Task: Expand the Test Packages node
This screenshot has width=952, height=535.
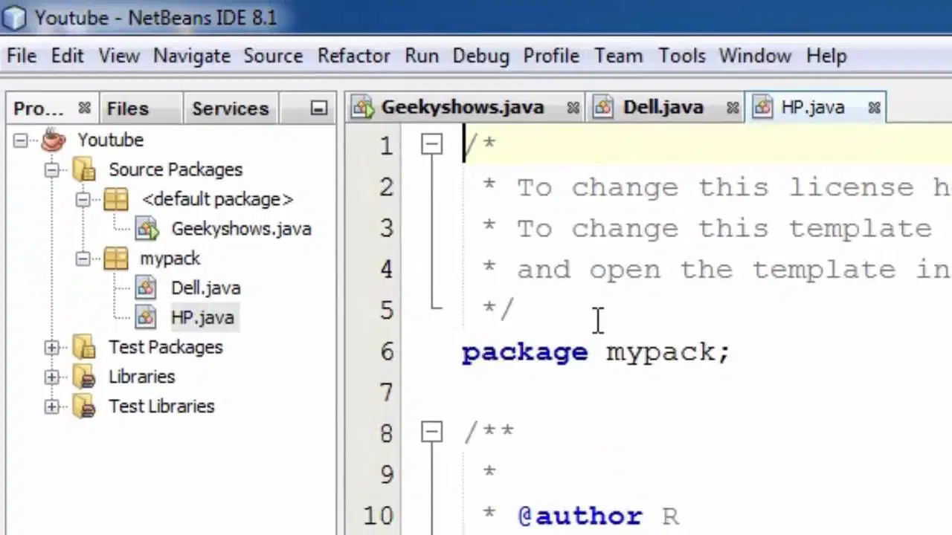Action: click(x=51, y=347)
